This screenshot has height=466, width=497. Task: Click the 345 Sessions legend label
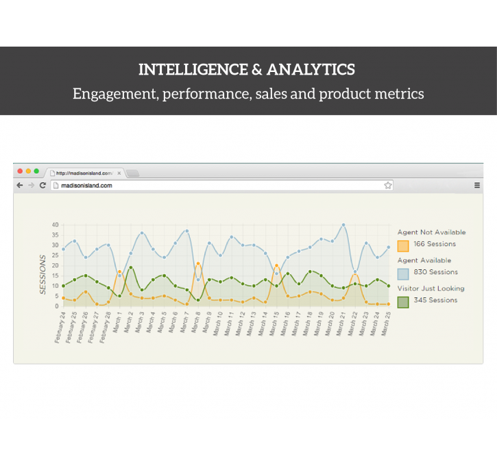435,300
